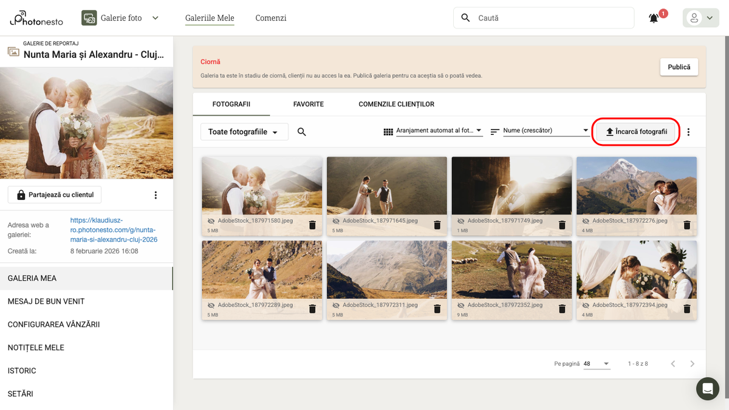729x410 pixels.
Task: Open three-dot menu beside Partajează cu clientul
Action: [156, 195]
